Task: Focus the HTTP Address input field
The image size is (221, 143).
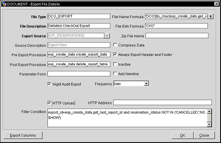Action: pyautogui.click(x=162, y=102)
